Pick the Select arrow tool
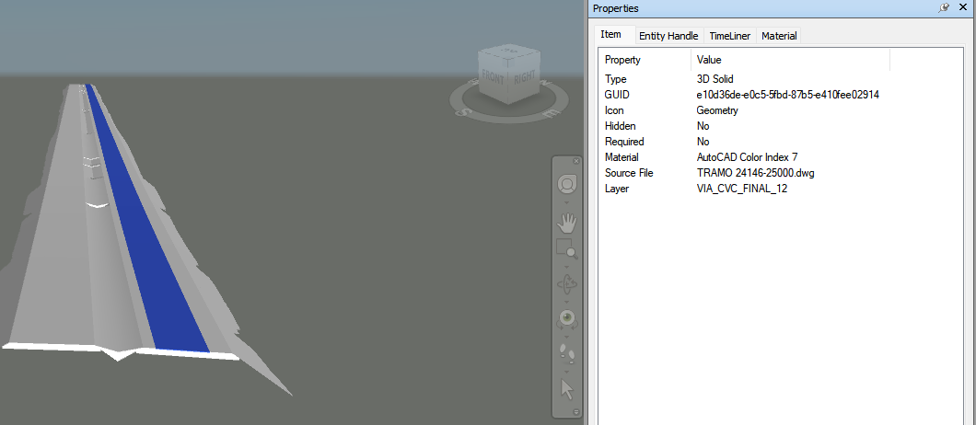 click(x=567, y=389)
